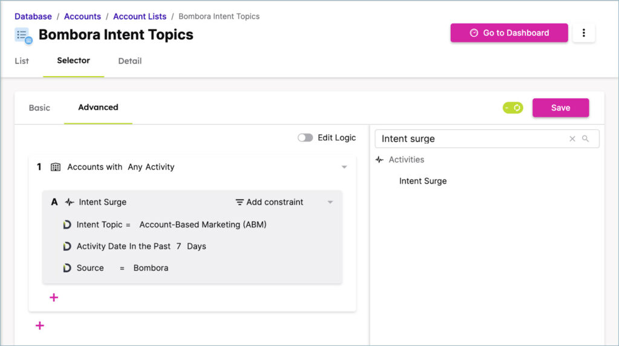Open the Detail tab
This screenshot has width=619, height=346.
[130, 61]
